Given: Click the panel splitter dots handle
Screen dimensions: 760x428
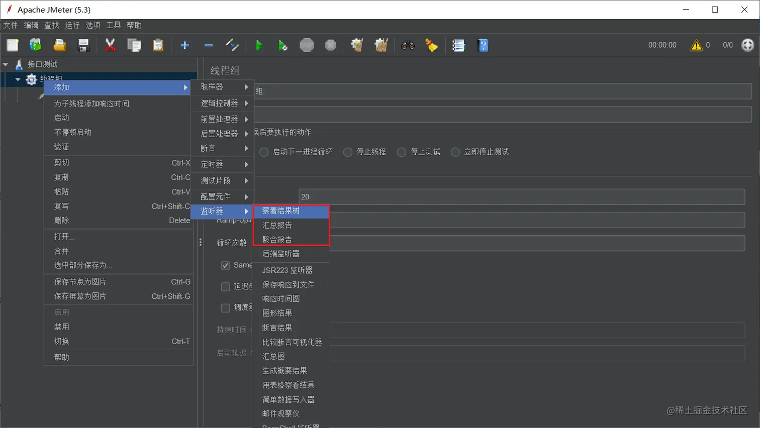Looking at the screenshot, I should point(201,243).
